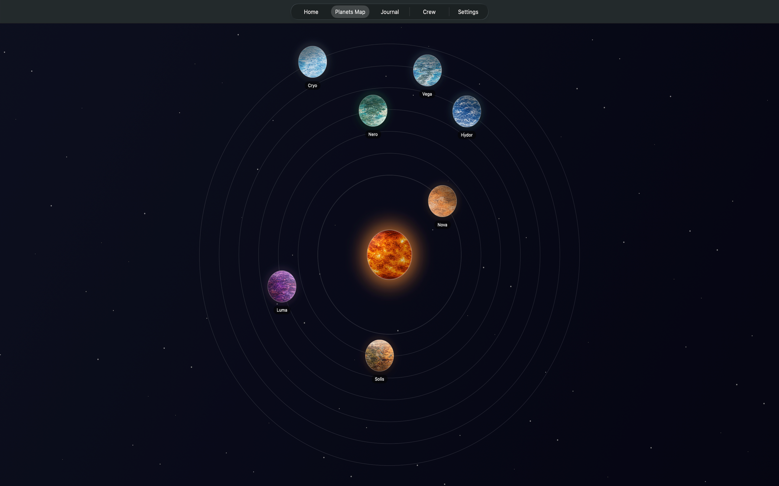Click the Solis name label
The width and height of the screenshot is (779, 486).
click(379, 379)
